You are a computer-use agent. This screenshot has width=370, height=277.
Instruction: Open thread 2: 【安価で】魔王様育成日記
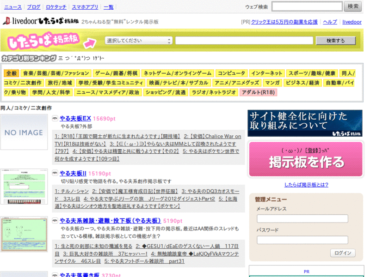(135, 191)
